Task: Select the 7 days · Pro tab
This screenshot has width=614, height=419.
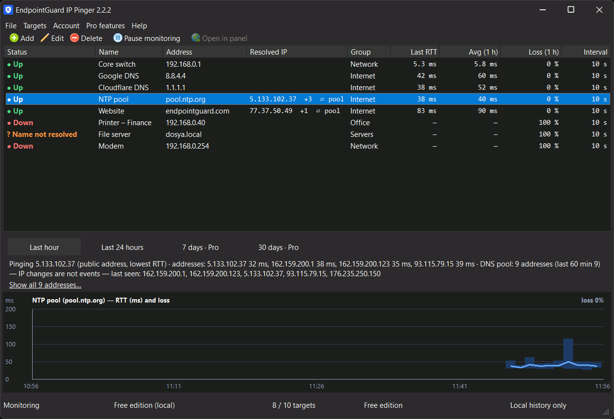Action: [200, 248]
